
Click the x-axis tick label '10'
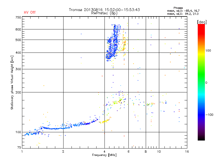(x=159, y=152)
